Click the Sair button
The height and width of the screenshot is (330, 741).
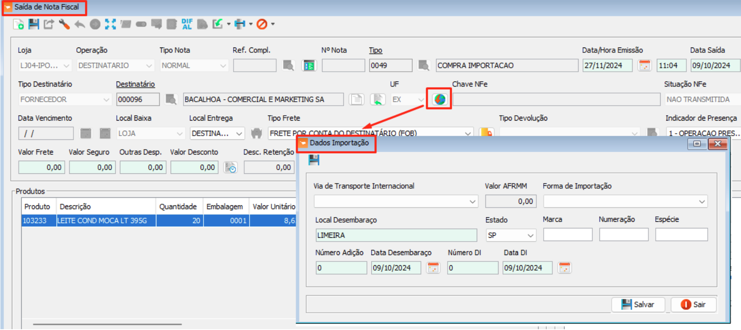(x=693, y=305)
